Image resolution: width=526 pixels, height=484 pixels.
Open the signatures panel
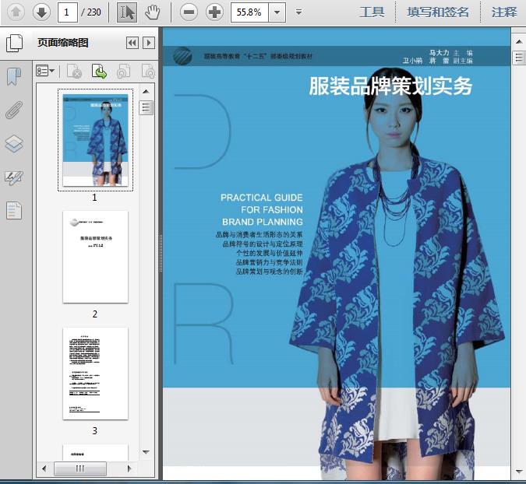[14, 177]
